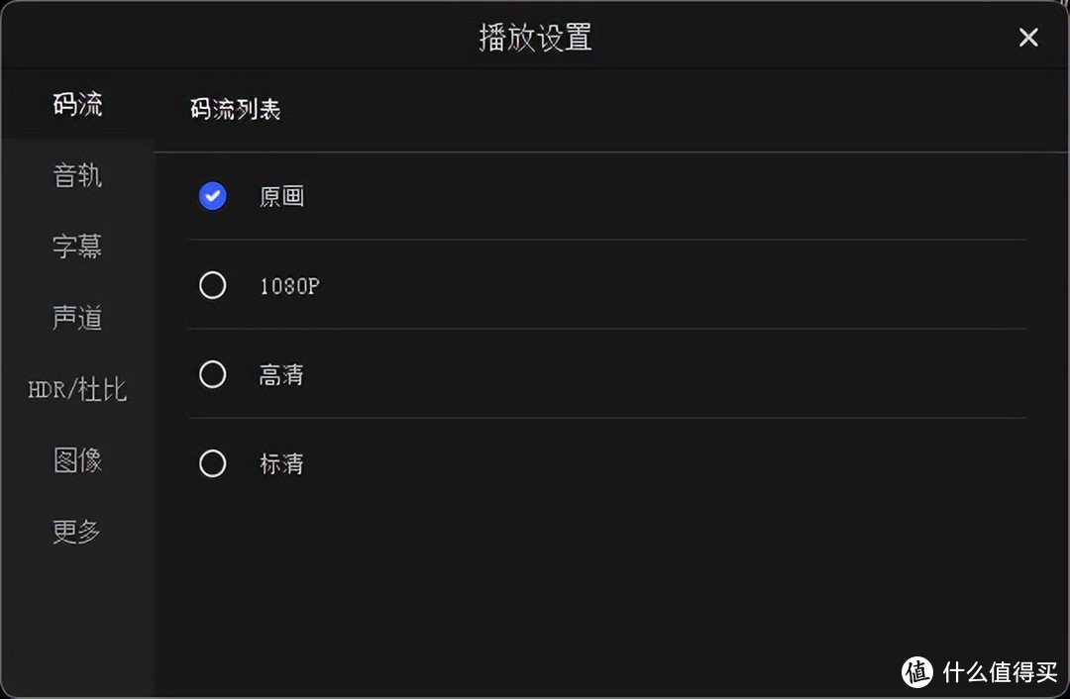Click the 播放设置 dialog title
Screen dimensions: 1070x699
pos(535,36)
